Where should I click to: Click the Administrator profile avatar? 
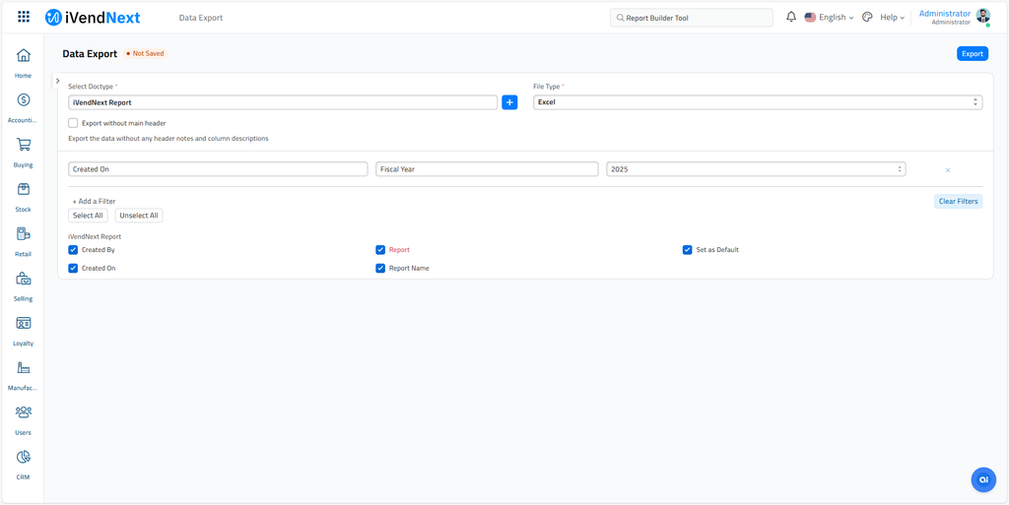tap(982, 16)
